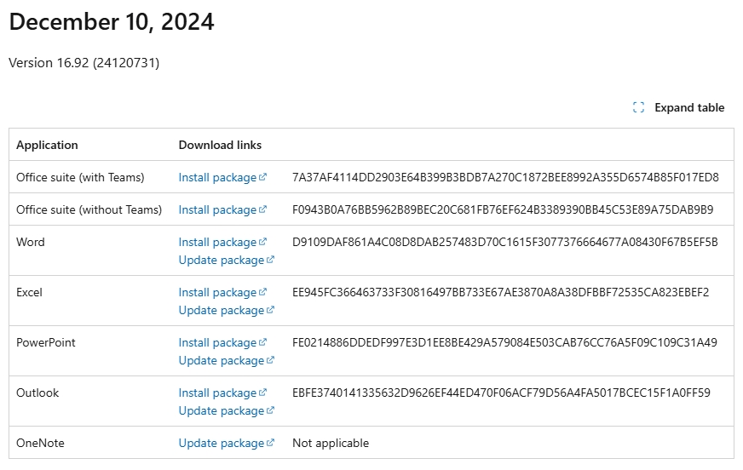Download the Word Update package
The width and height of the screenshot is (743, 470).
click(x=222, y=260)
